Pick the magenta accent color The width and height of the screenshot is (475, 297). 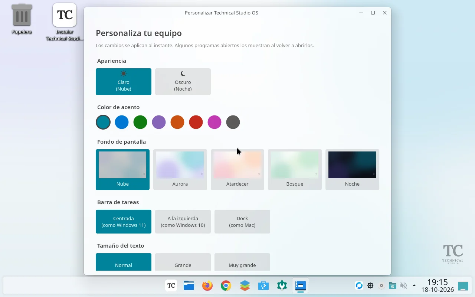[x=214, y=122]
